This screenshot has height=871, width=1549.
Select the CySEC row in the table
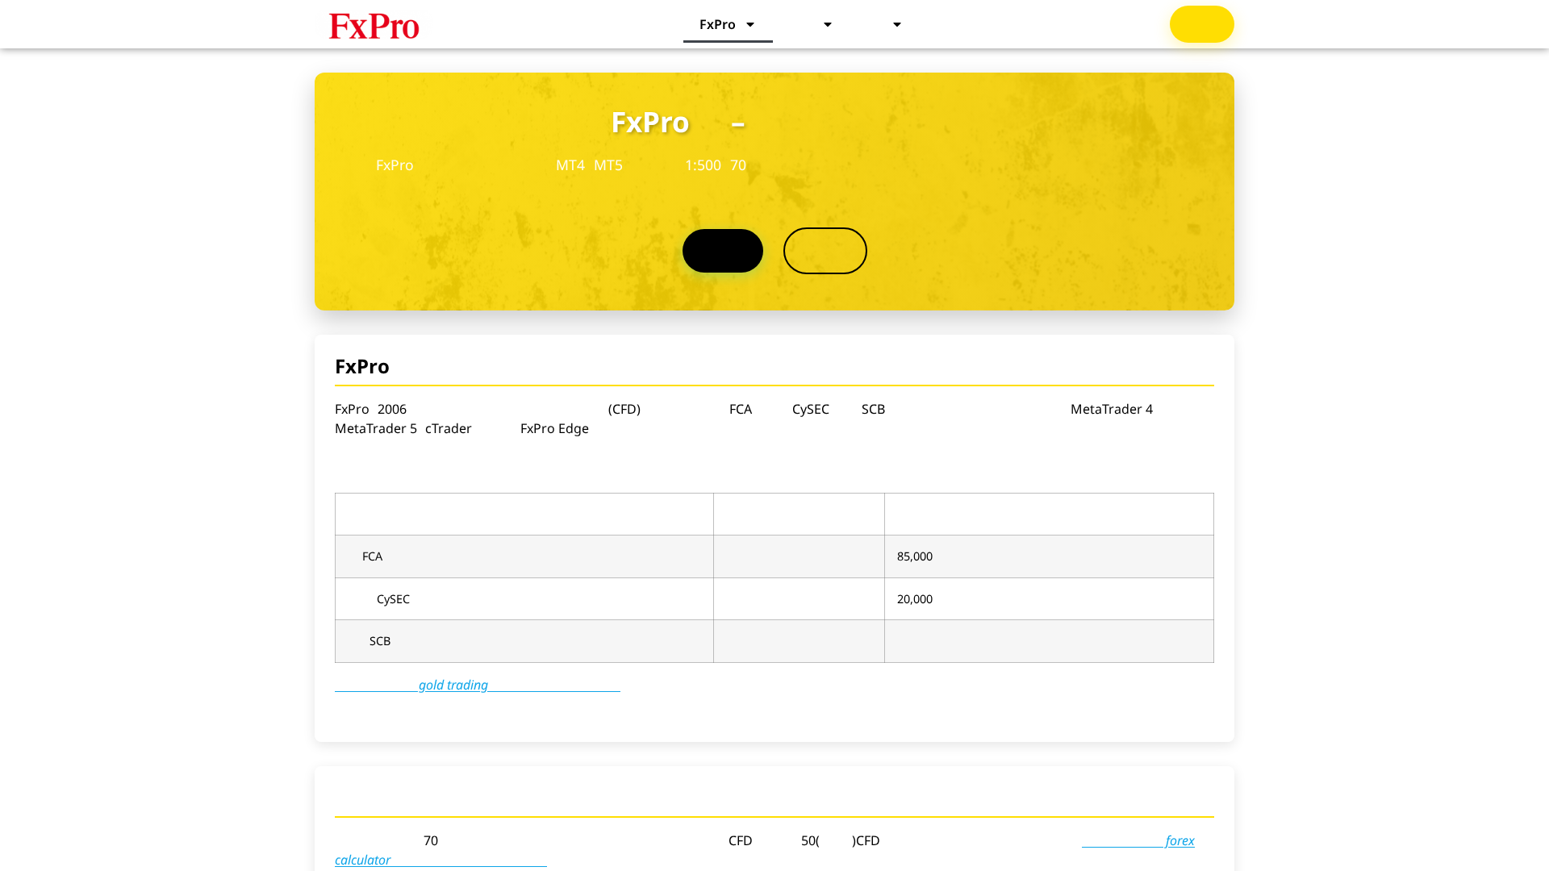[x=524, y=598]
